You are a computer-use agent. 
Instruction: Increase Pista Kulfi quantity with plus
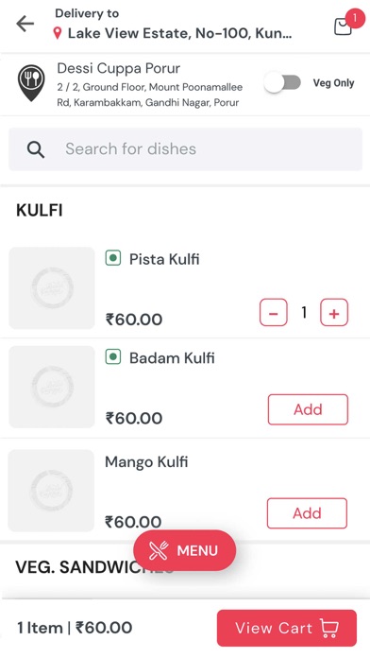pyautogui.click(x=334, y=312)
